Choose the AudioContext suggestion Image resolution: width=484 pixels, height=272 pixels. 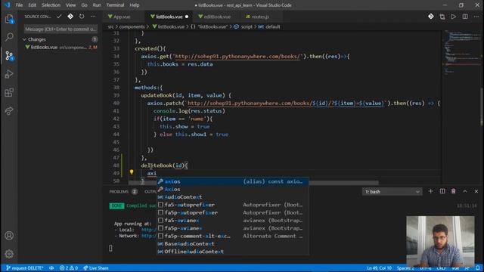(x=233, y=197)
